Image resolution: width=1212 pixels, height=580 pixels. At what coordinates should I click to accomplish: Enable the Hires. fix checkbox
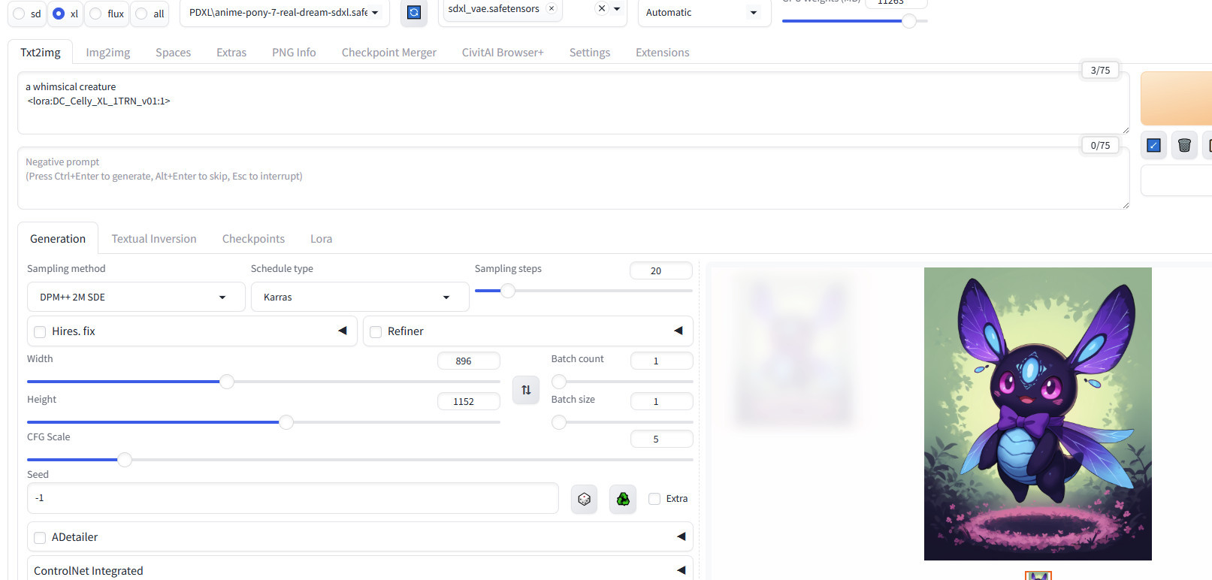tap(40, 331)
